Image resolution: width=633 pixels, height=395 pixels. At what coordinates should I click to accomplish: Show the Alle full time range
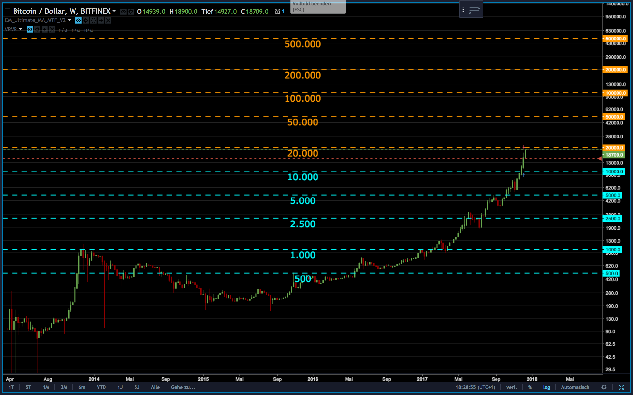(x=155, y=387)
